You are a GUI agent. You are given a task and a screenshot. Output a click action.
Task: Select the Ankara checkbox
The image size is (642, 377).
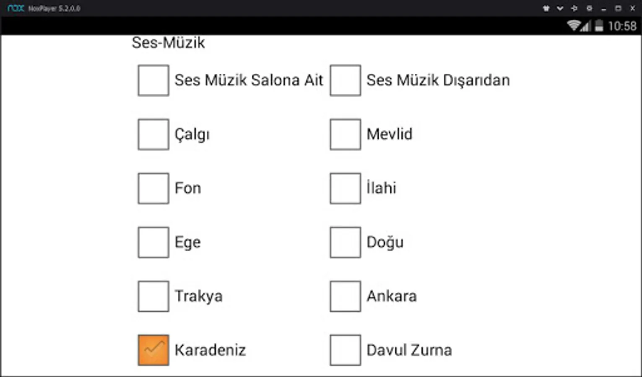(345, 297)
